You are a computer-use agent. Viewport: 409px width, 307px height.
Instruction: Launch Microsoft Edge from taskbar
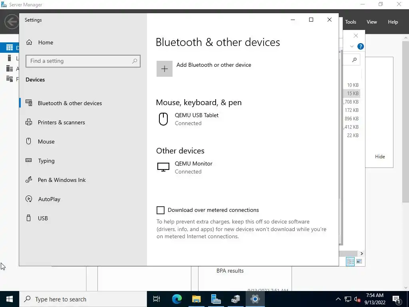click(177, 299)
